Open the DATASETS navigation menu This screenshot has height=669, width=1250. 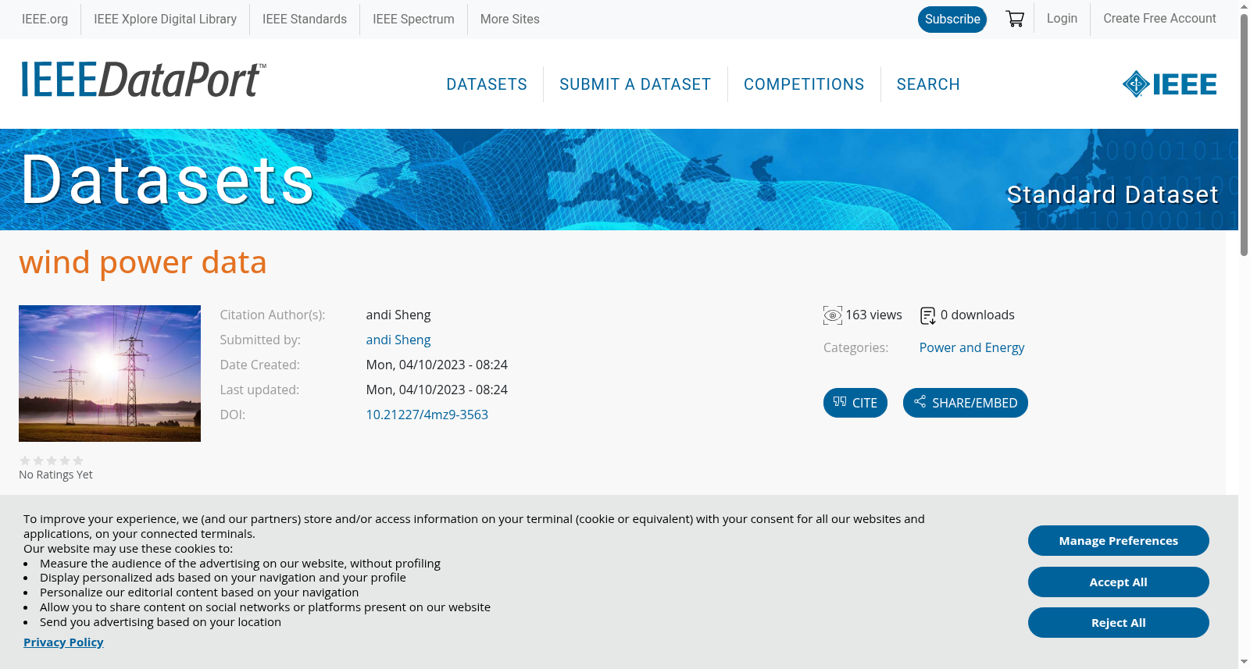coord(487,84)
